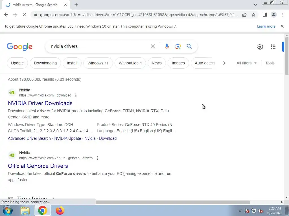Search by image with Lens icon
The image size is (289, 216).
(178, 46)
